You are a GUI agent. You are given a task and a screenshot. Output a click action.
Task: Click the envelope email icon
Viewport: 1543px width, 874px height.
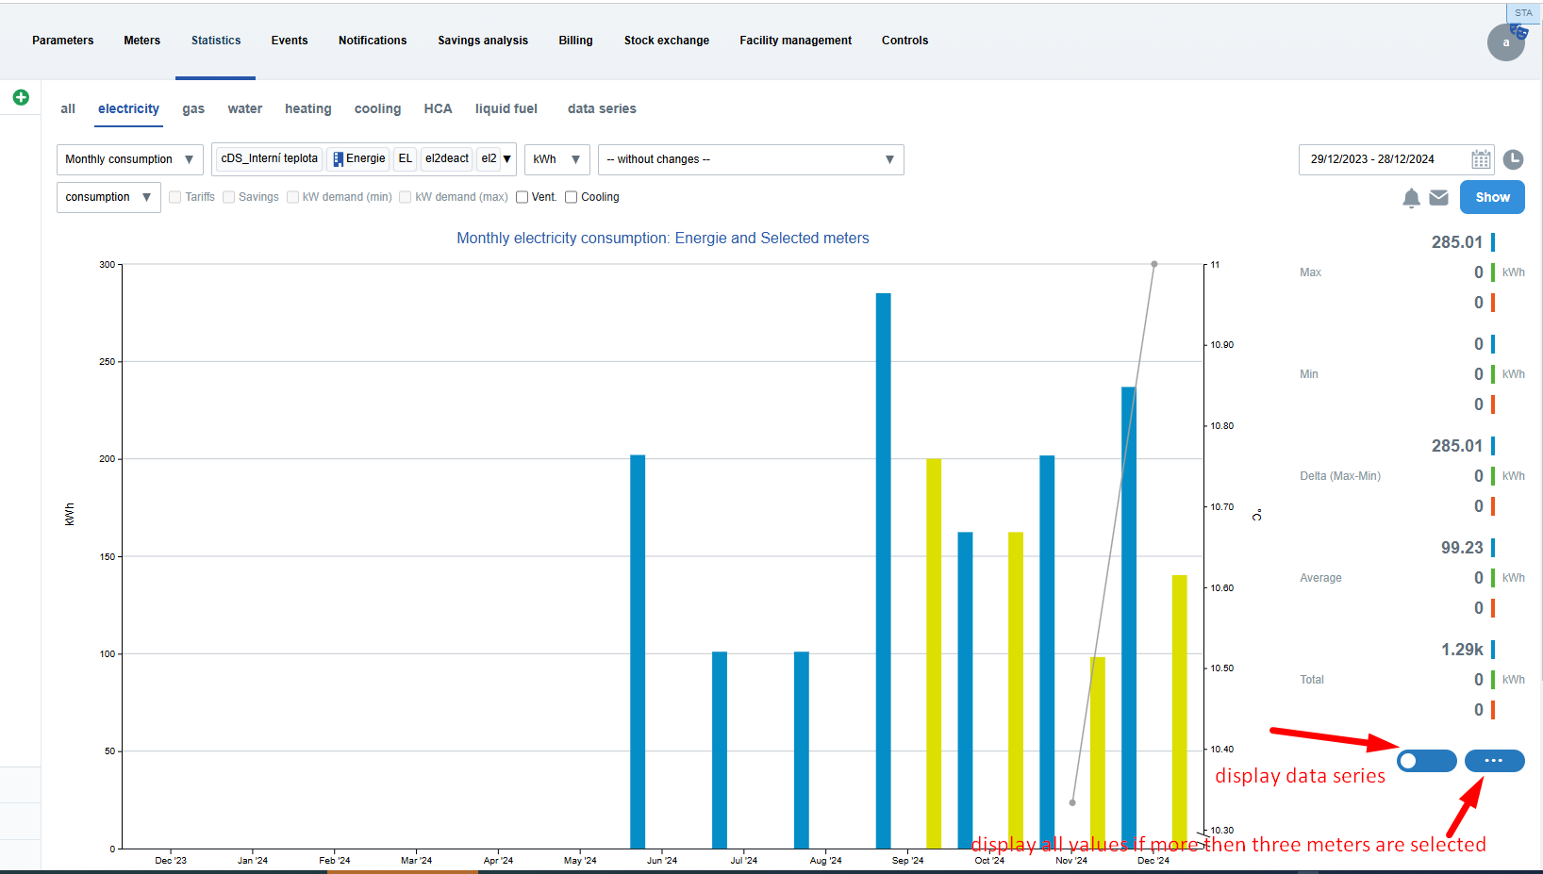coord(1438,198)
